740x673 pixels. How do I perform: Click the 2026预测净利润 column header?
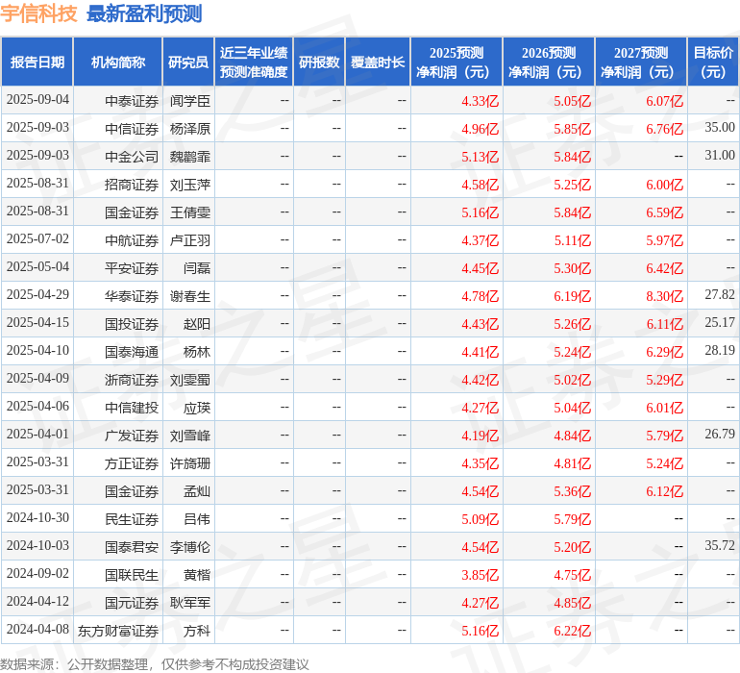pos(549,62)
